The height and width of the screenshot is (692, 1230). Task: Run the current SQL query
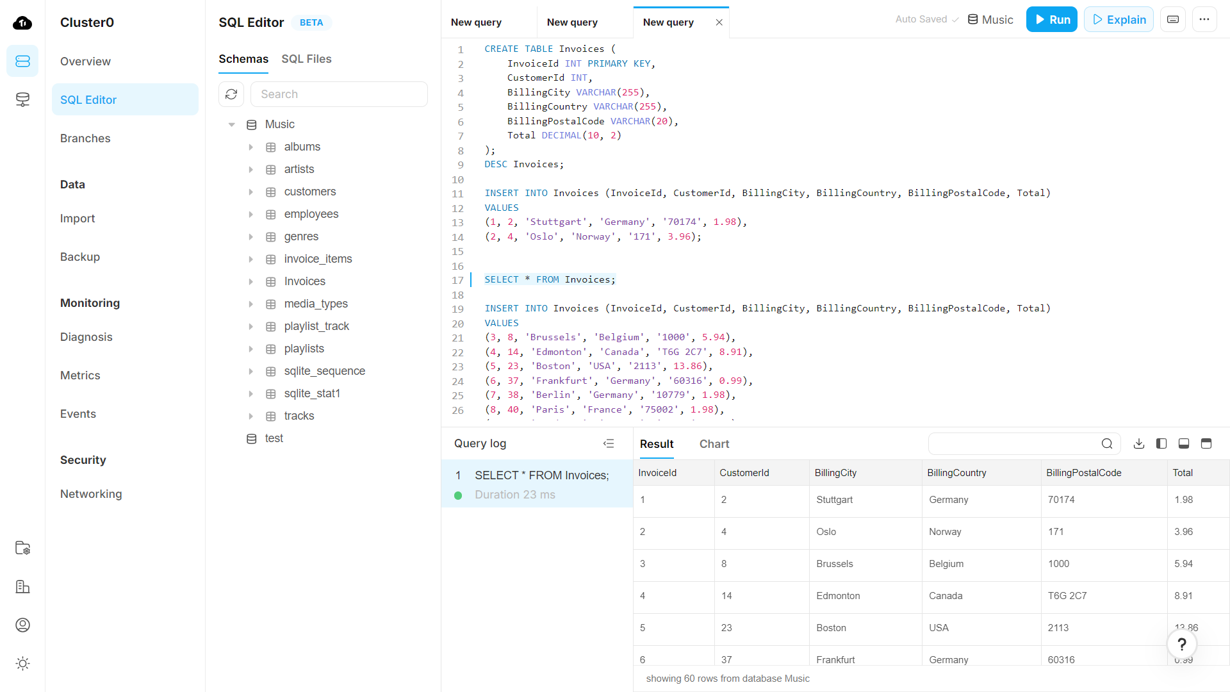pos(1052,20)
